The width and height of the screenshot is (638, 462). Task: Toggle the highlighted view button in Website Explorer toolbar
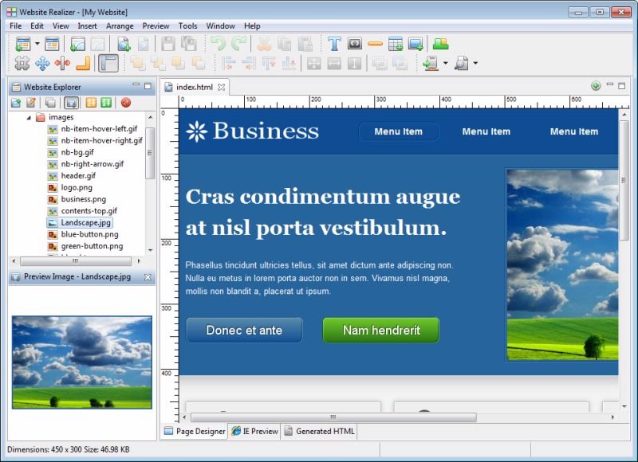[70, 102]
